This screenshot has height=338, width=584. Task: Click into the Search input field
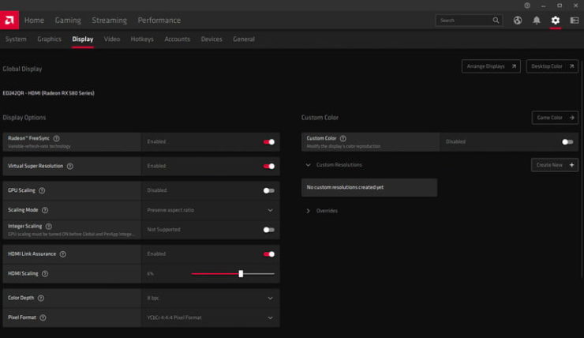pos(465,21)
